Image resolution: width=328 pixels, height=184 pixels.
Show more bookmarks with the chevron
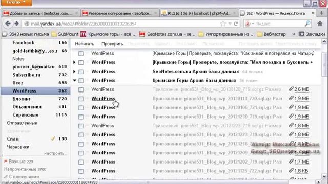294,34
